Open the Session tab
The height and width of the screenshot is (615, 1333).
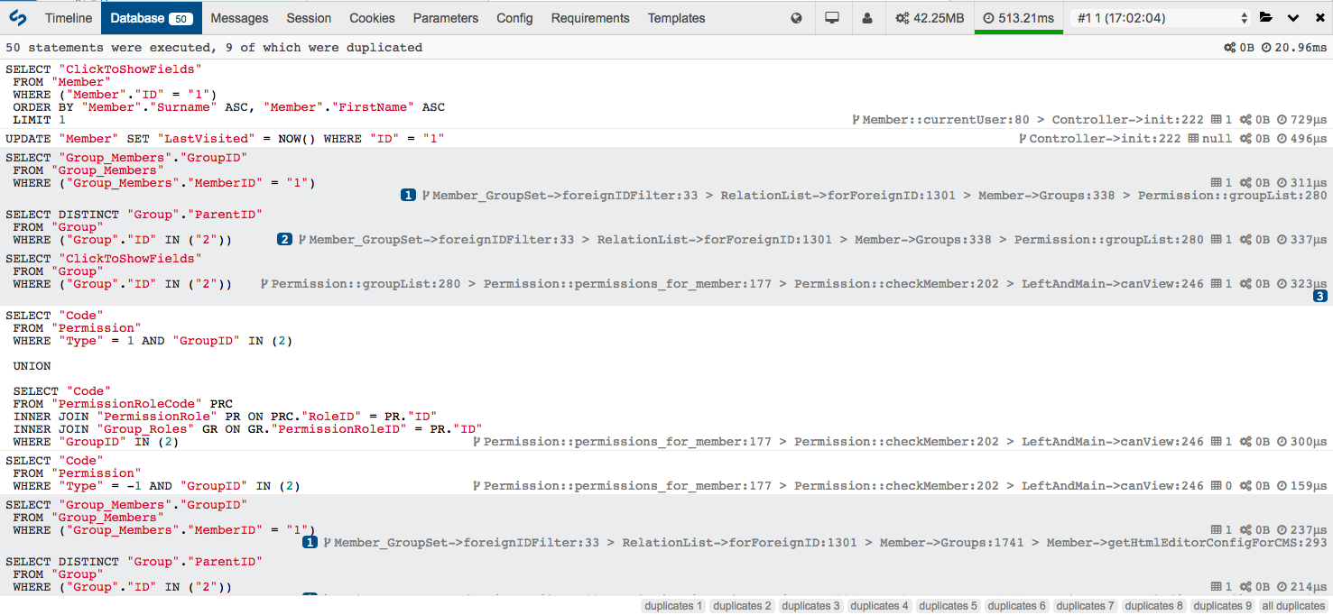309,18
